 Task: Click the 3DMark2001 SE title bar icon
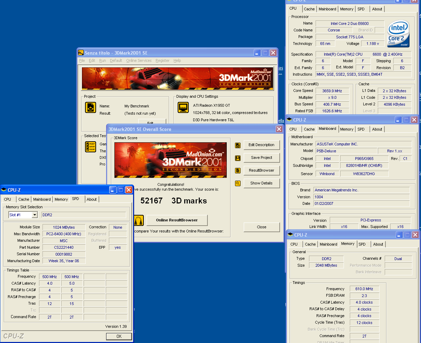81,53
